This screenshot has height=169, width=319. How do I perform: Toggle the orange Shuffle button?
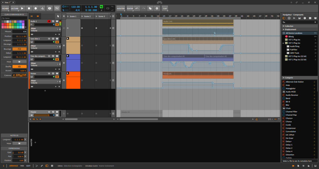tap(19, 66)
